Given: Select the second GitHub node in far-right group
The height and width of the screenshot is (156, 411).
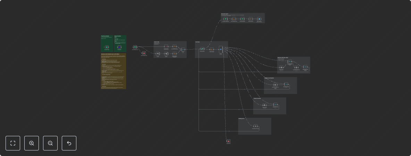Looking at the screenshot, I should click(x=296, y=67).
